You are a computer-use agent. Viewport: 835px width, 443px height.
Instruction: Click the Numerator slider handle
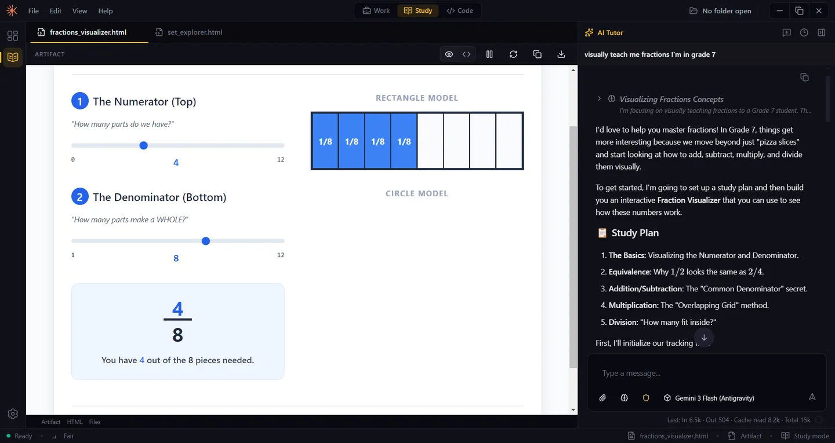coord(144,145)
